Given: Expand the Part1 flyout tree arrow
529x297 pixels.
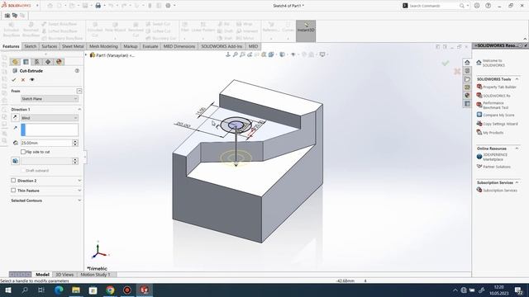Looking at the screenshot, I should pyautogui.click(x=86, y=55).
